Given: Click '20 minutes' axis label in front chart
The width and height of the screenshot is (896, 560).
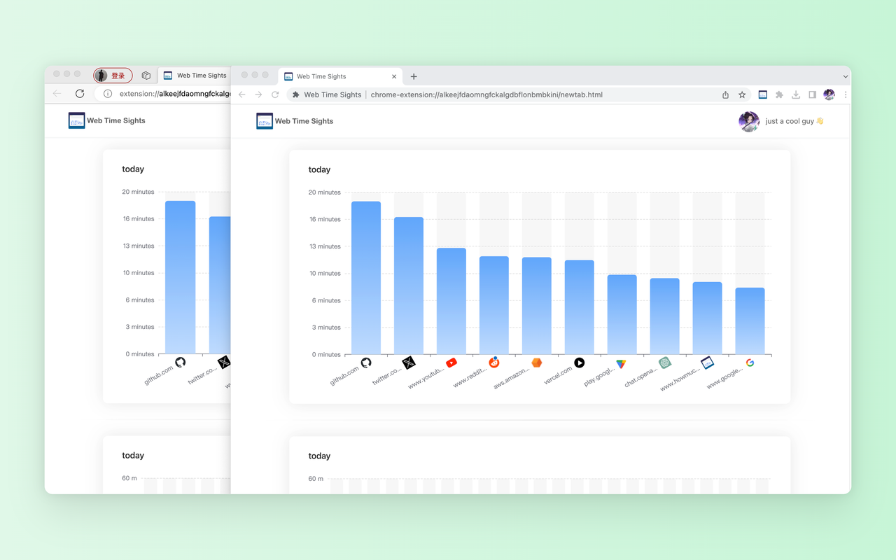Looking at the screenshot, I should point(324,192).
